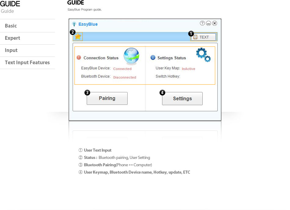This screenshot has height=210, width=290.
Task: Open the TEXT user input button
Action: [x=203, y=37]
